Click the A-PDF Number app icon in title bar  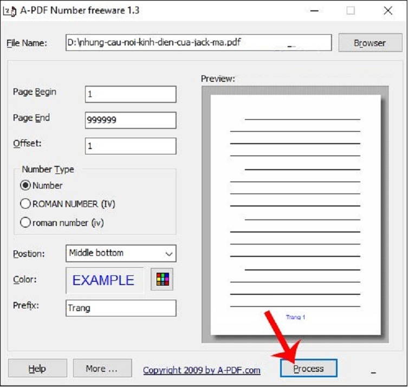click(x=10, y=10)
